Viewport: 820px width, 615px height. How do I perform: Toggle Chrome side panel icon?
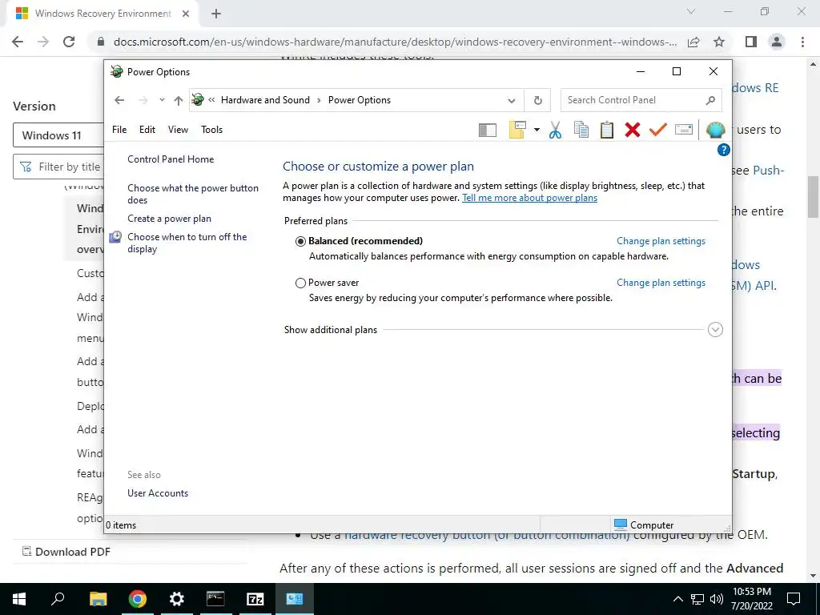[x=751, y=42]
